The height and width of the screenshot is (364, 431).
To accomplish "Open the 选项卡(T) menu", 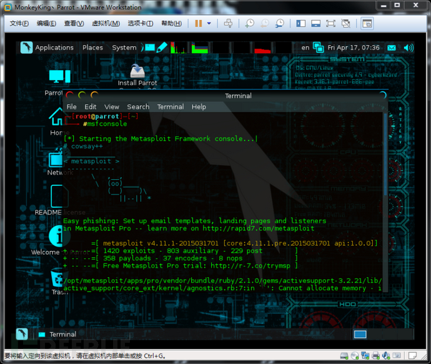I will click(x=140, y=23).
